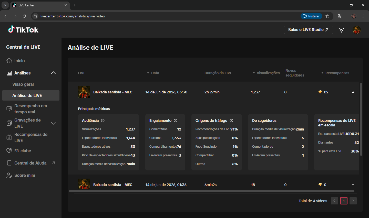The image size is (369, 218).
Task: Click the "2h 27min" duration cell
Action: pos(212,92)
